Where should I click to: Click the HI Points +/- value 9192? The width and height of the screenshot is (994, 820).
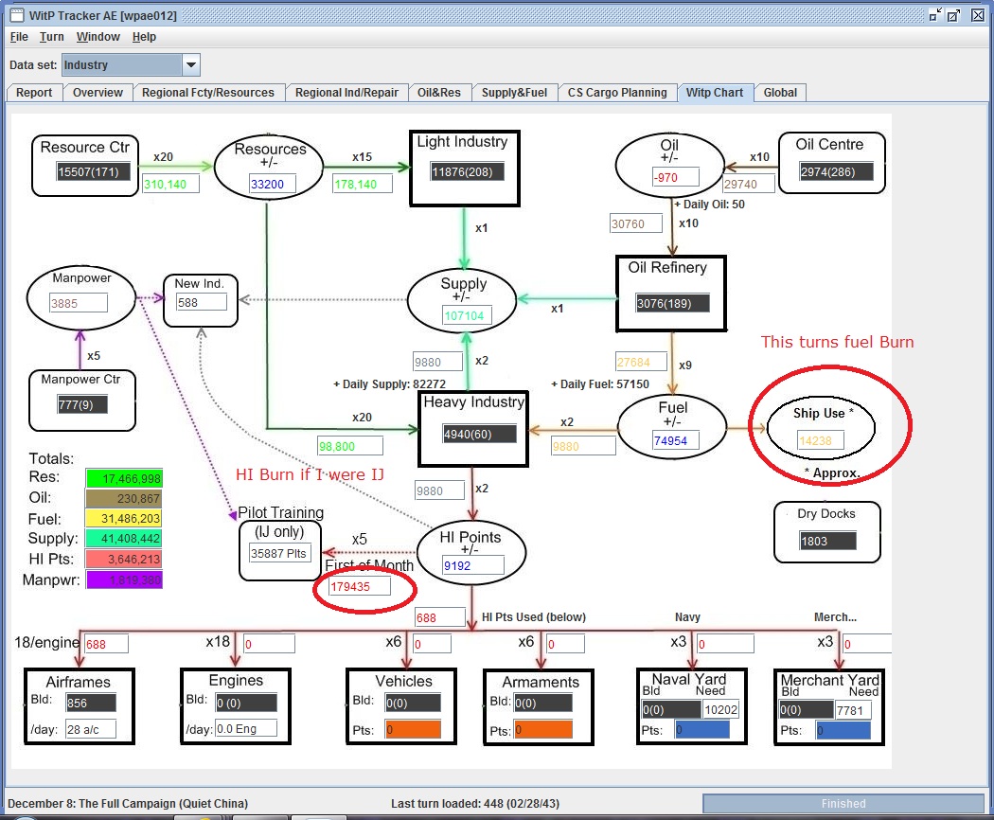click(x=473, y=565)
